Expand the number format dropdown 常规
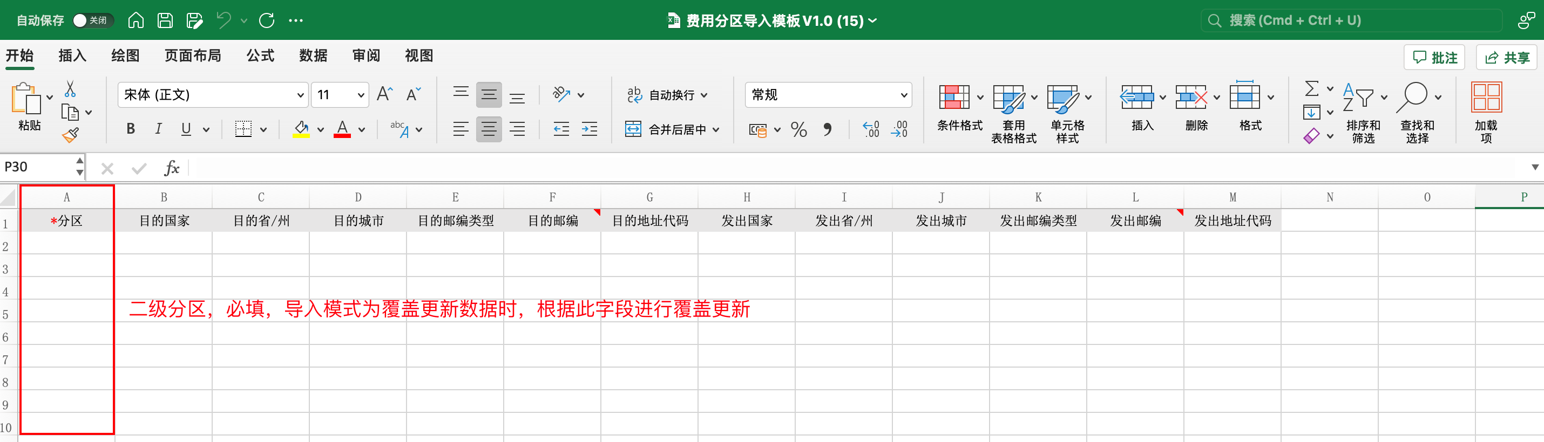 (x=903, y=95)
